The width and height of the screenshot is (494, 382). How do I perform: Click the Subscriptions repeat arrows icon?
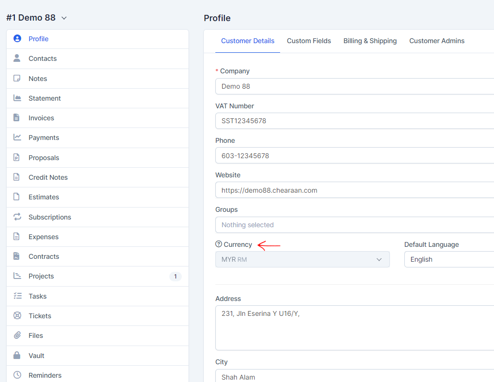pyautogui.click(x=17, y=217)
